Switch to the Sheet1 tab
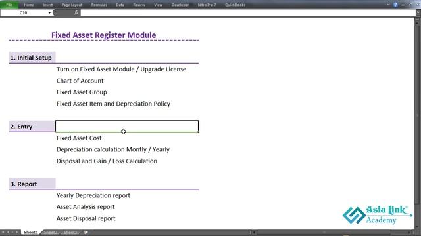The width and height of the screenshot is (421, 236). pyautogui.click(x=31, y=232)
